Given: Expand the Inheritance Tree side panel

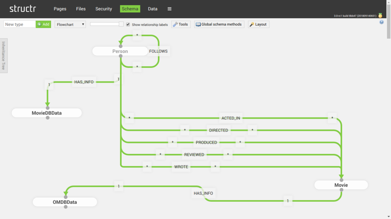Looking at the screenshot, I should (3, 55).
